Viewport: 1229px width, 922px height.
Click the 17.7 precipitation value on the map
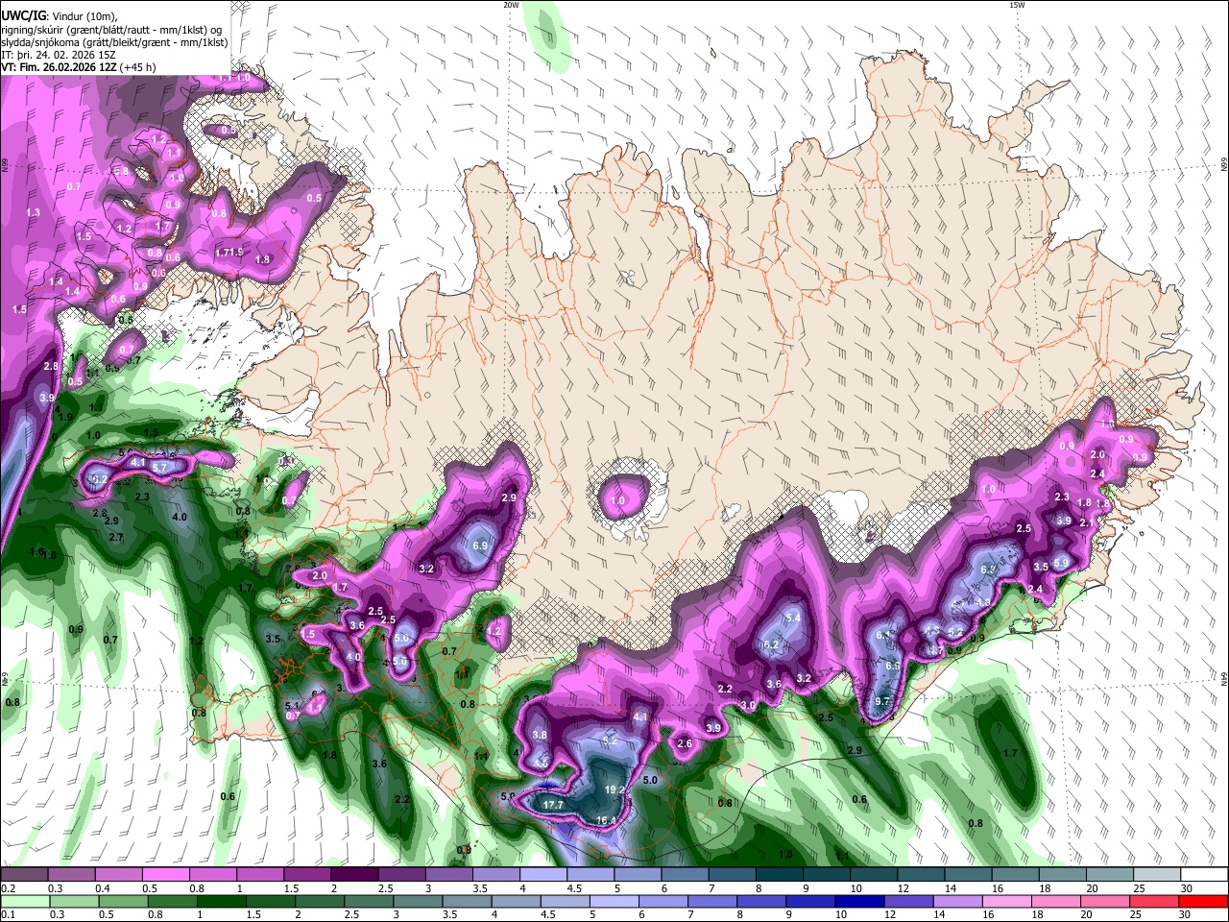coord(553,805)
